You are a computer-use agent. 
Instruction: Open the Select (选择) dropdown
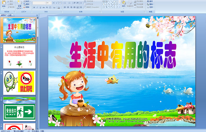(151, 7)
